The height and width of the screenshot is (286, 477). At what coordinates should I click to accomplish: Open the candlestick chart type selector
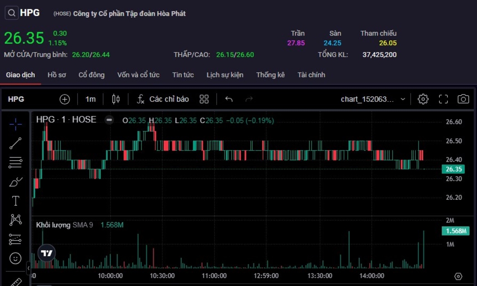click(x=116, y=99)
